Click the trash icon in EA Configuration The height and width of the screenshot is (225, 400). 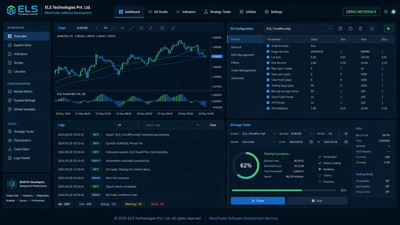click(360, 29)
